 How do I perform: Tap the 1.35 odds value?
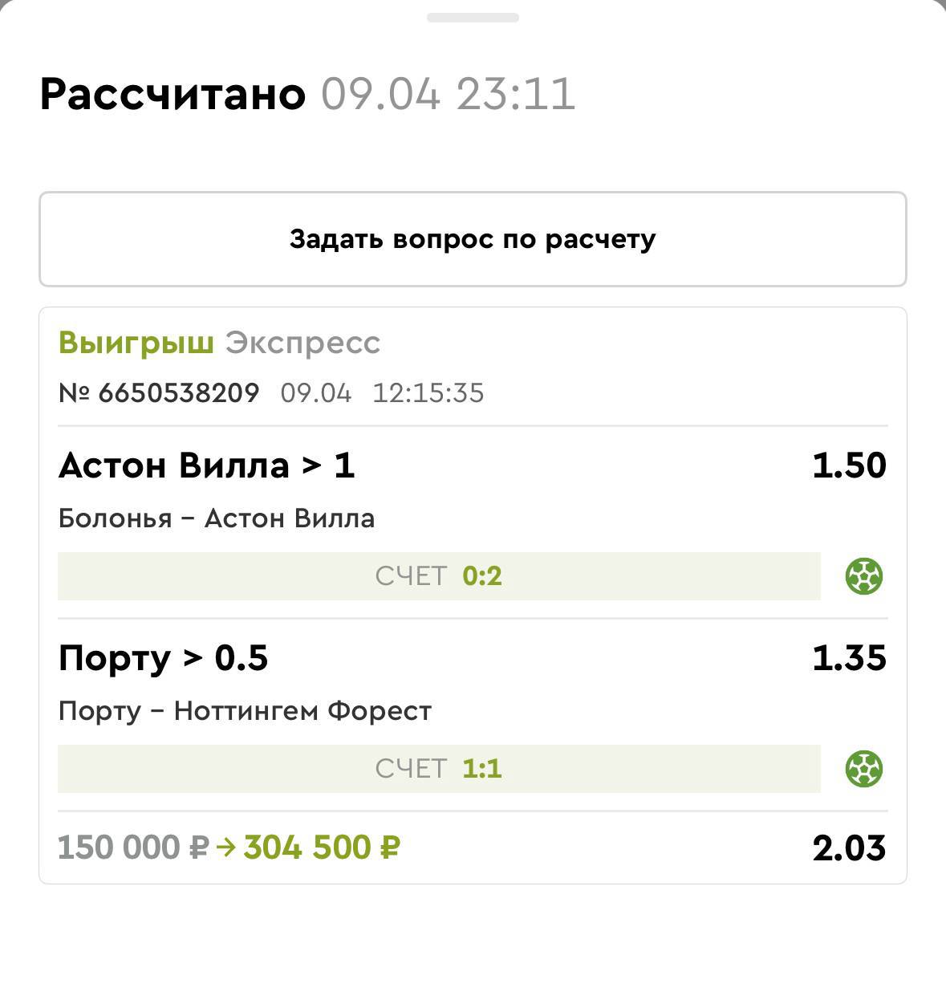coord(849,658)
